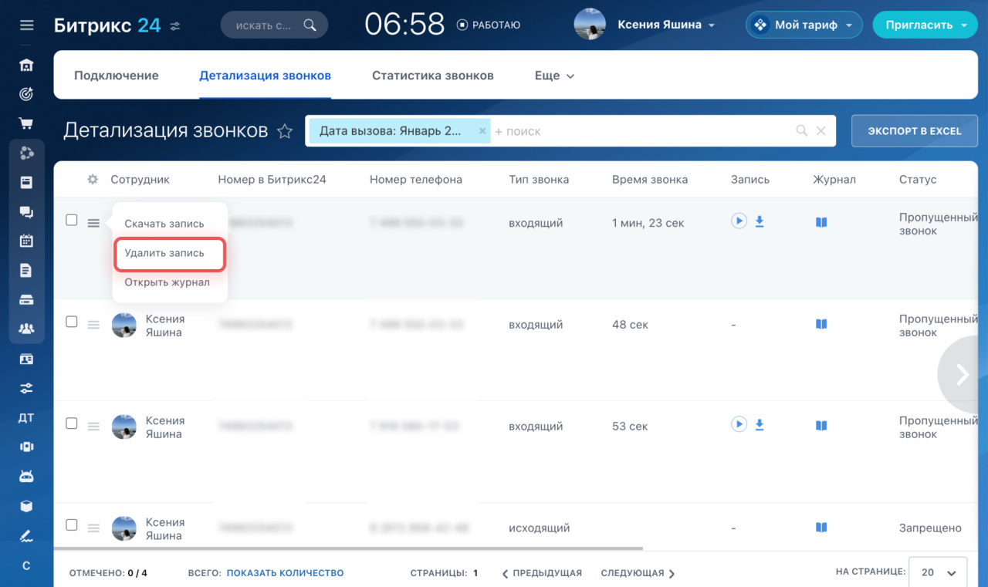988x587 pixels.
Task: Tick checkbox of the 53 сек call row
Action: (x=72, y=423)
